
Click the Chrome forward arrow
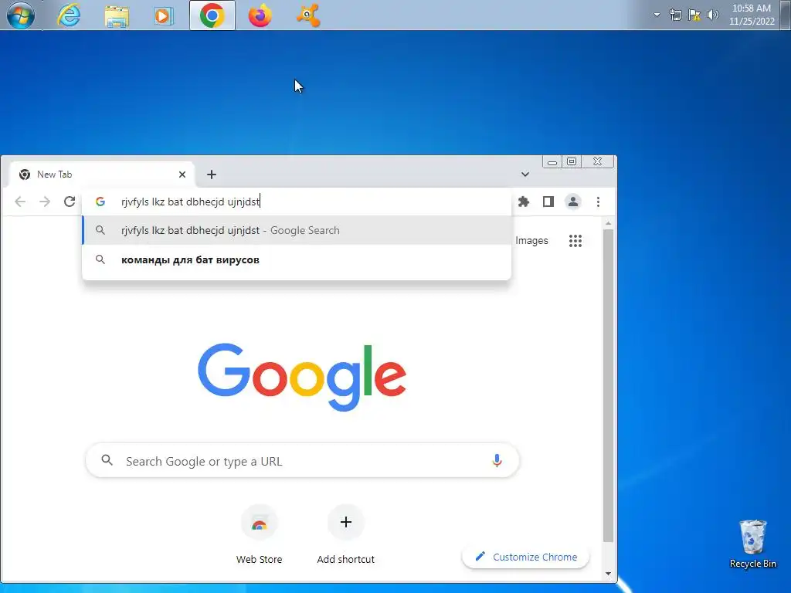point(45,202)
